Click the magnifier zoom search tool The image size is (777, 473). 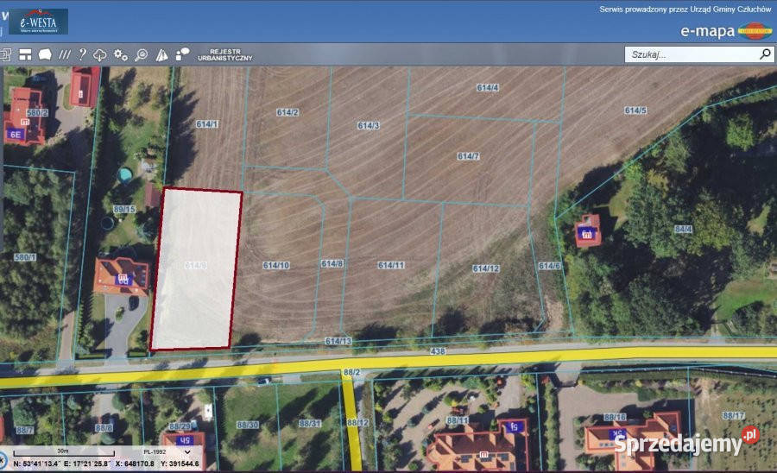click(141, 54)
